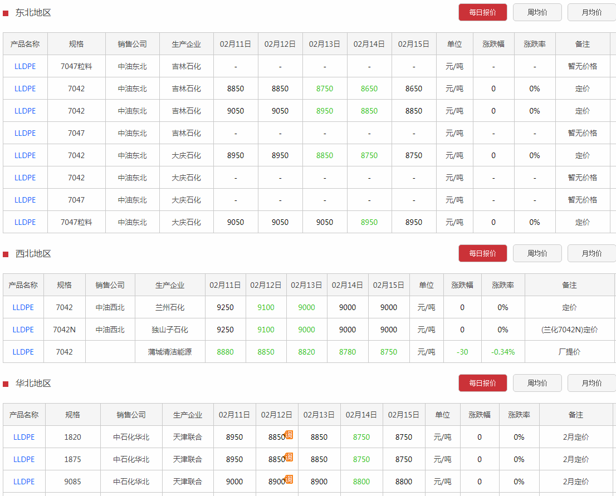Click the 西北地区 section heading
The image size is (616, 496).
pos(33,254)
